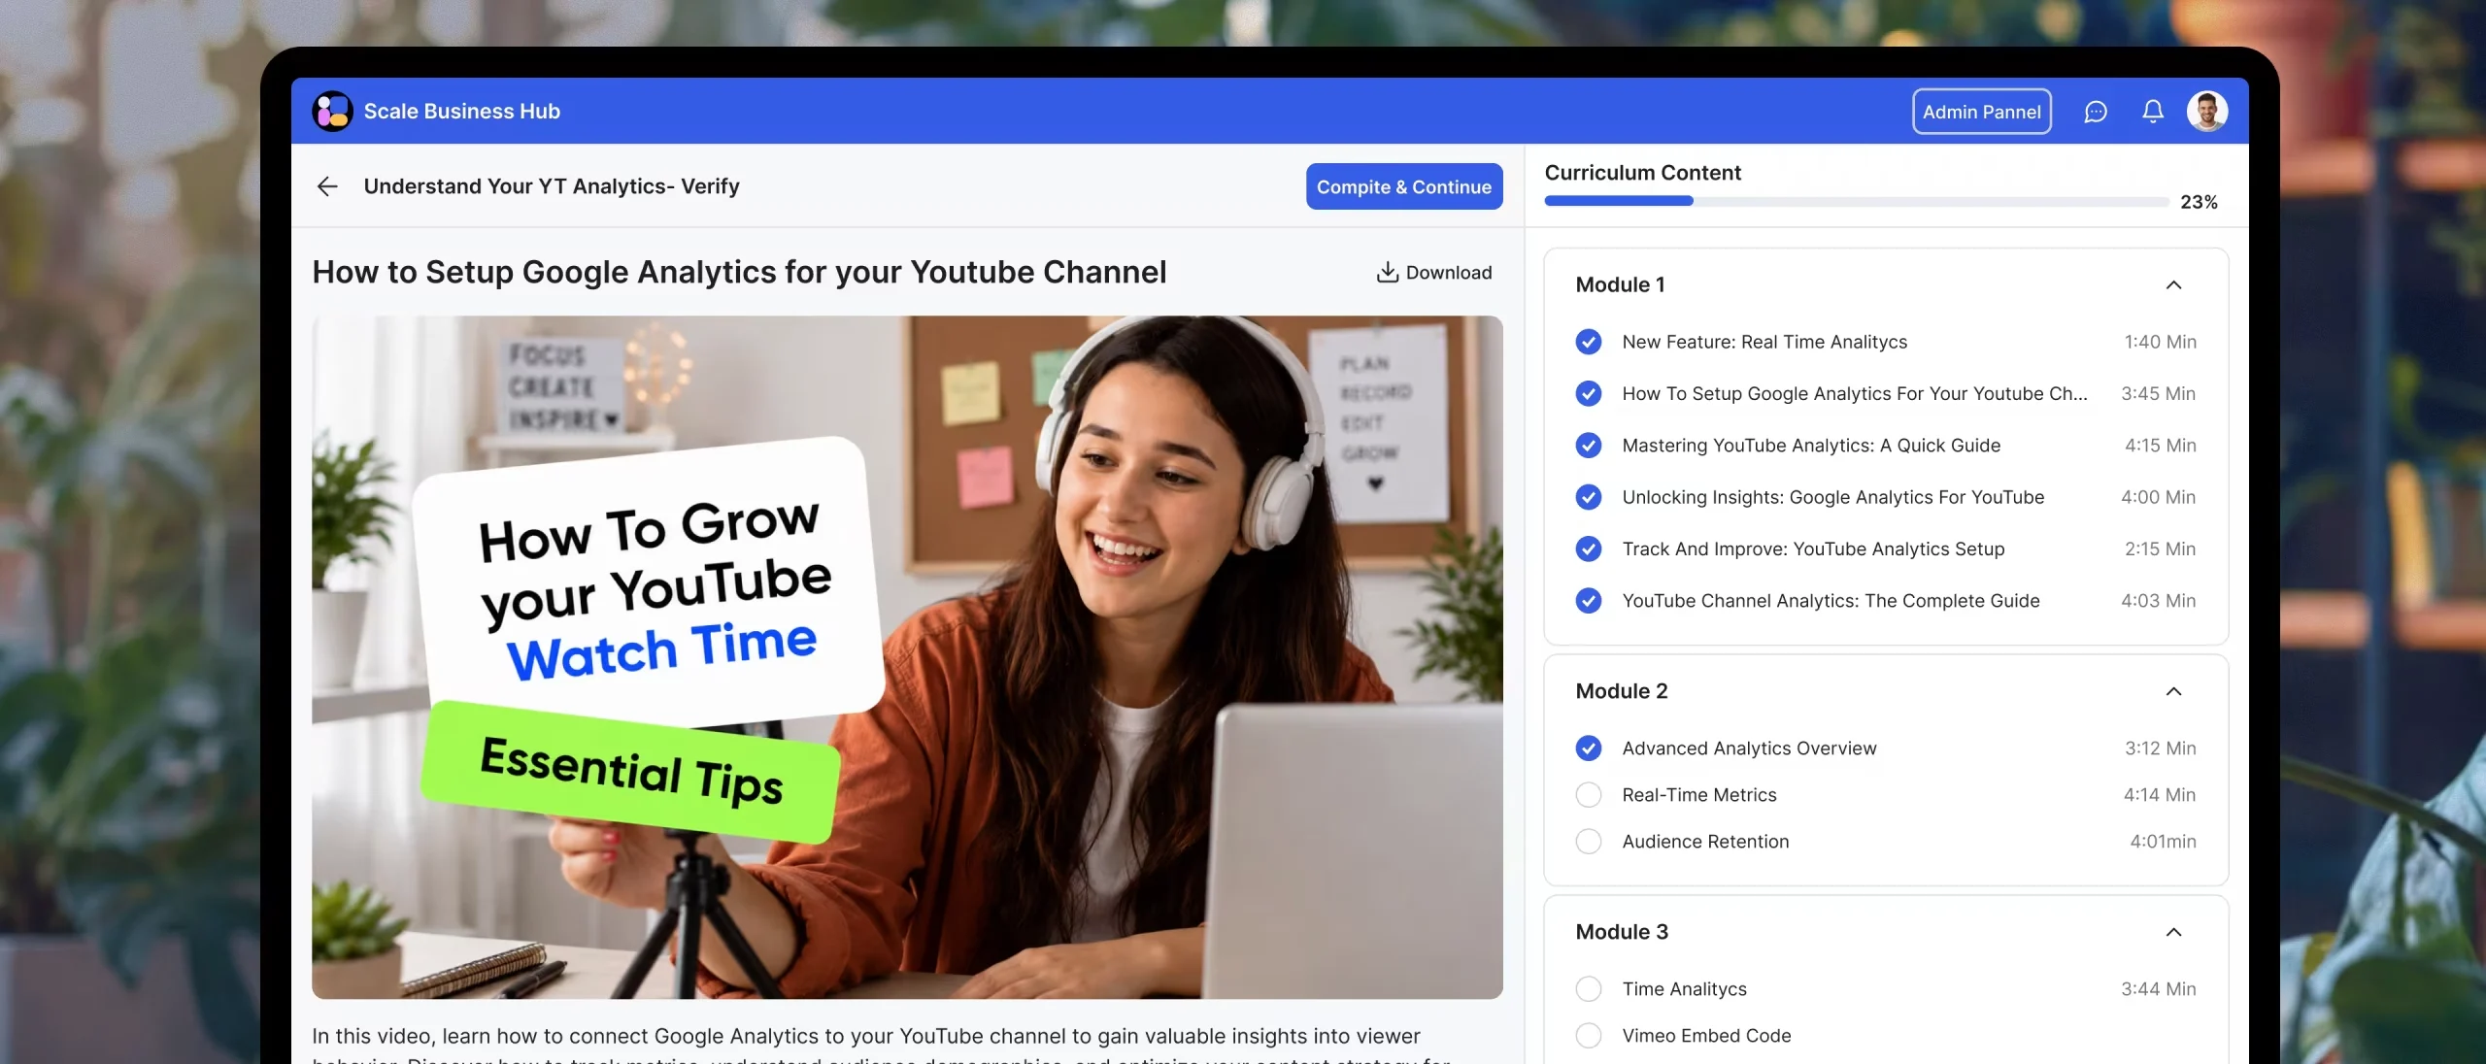Collapse the Module 1 section
The width and height of the screenshot is (2486, 1064).
(2173, 284)
